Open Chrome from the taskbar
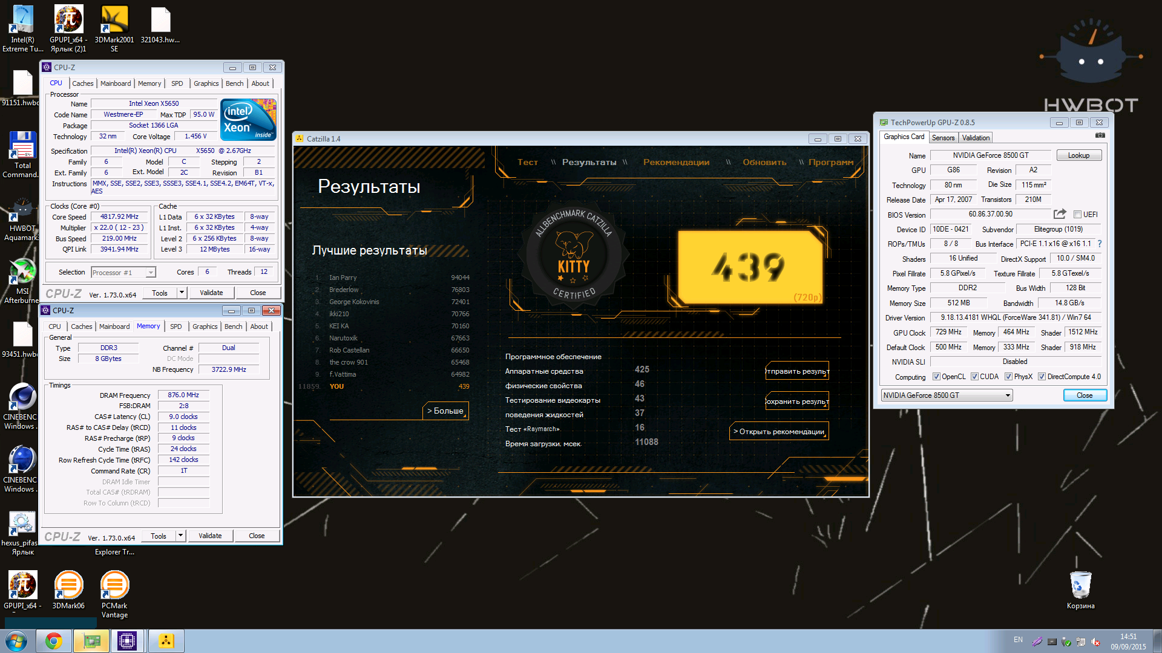The width and height of the screenshot is (1162, 653). pyautogui.click(x=54, y=641)
